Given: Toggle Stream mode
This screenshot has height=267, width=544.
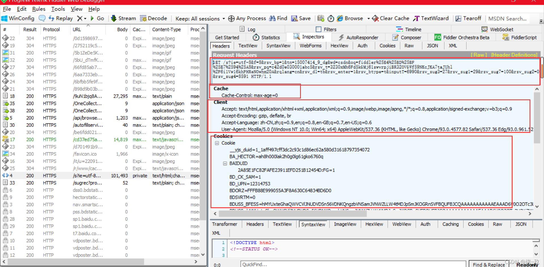Looking at the screenshot, I should (123, 18).
